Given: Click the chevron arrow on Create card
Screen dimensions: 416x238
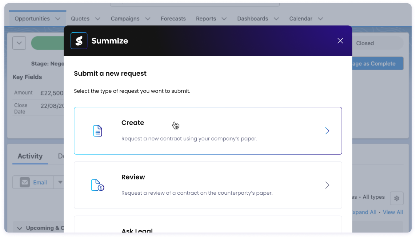Looking at the screenshot, I should click(327, 131).
